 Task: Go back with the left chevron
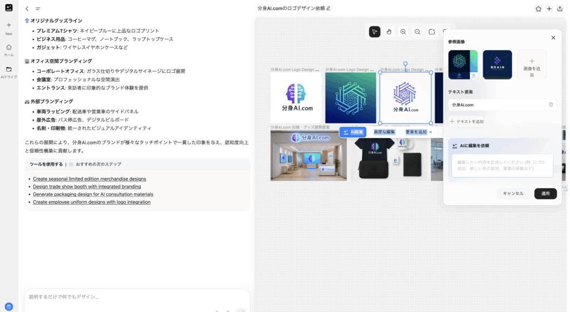(x=27, y=8)
